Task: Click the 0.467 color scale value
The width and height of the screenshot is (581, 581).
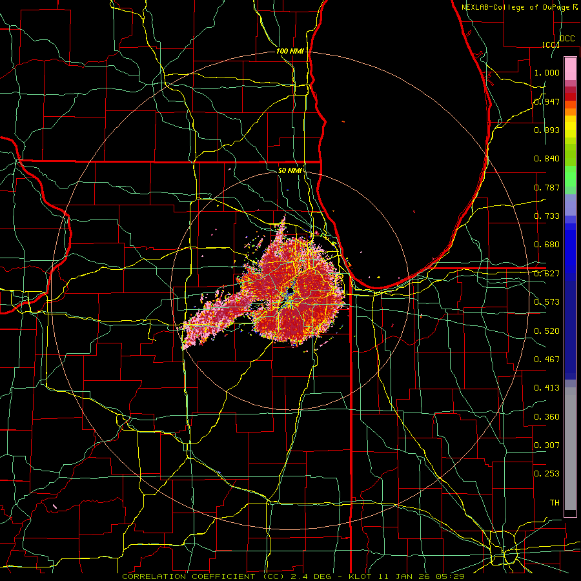Action: (x=547, y=360)
